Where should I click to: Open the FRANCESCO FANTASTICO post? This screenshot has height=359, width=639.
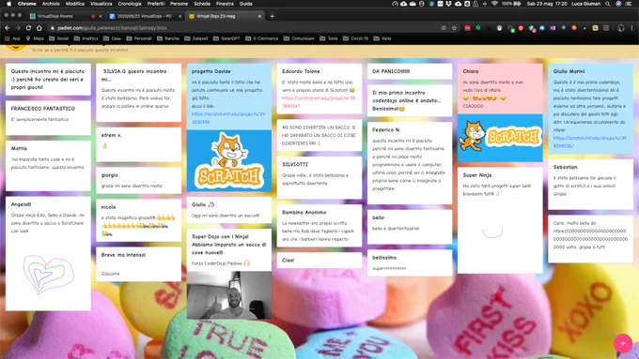coord(48,118)
